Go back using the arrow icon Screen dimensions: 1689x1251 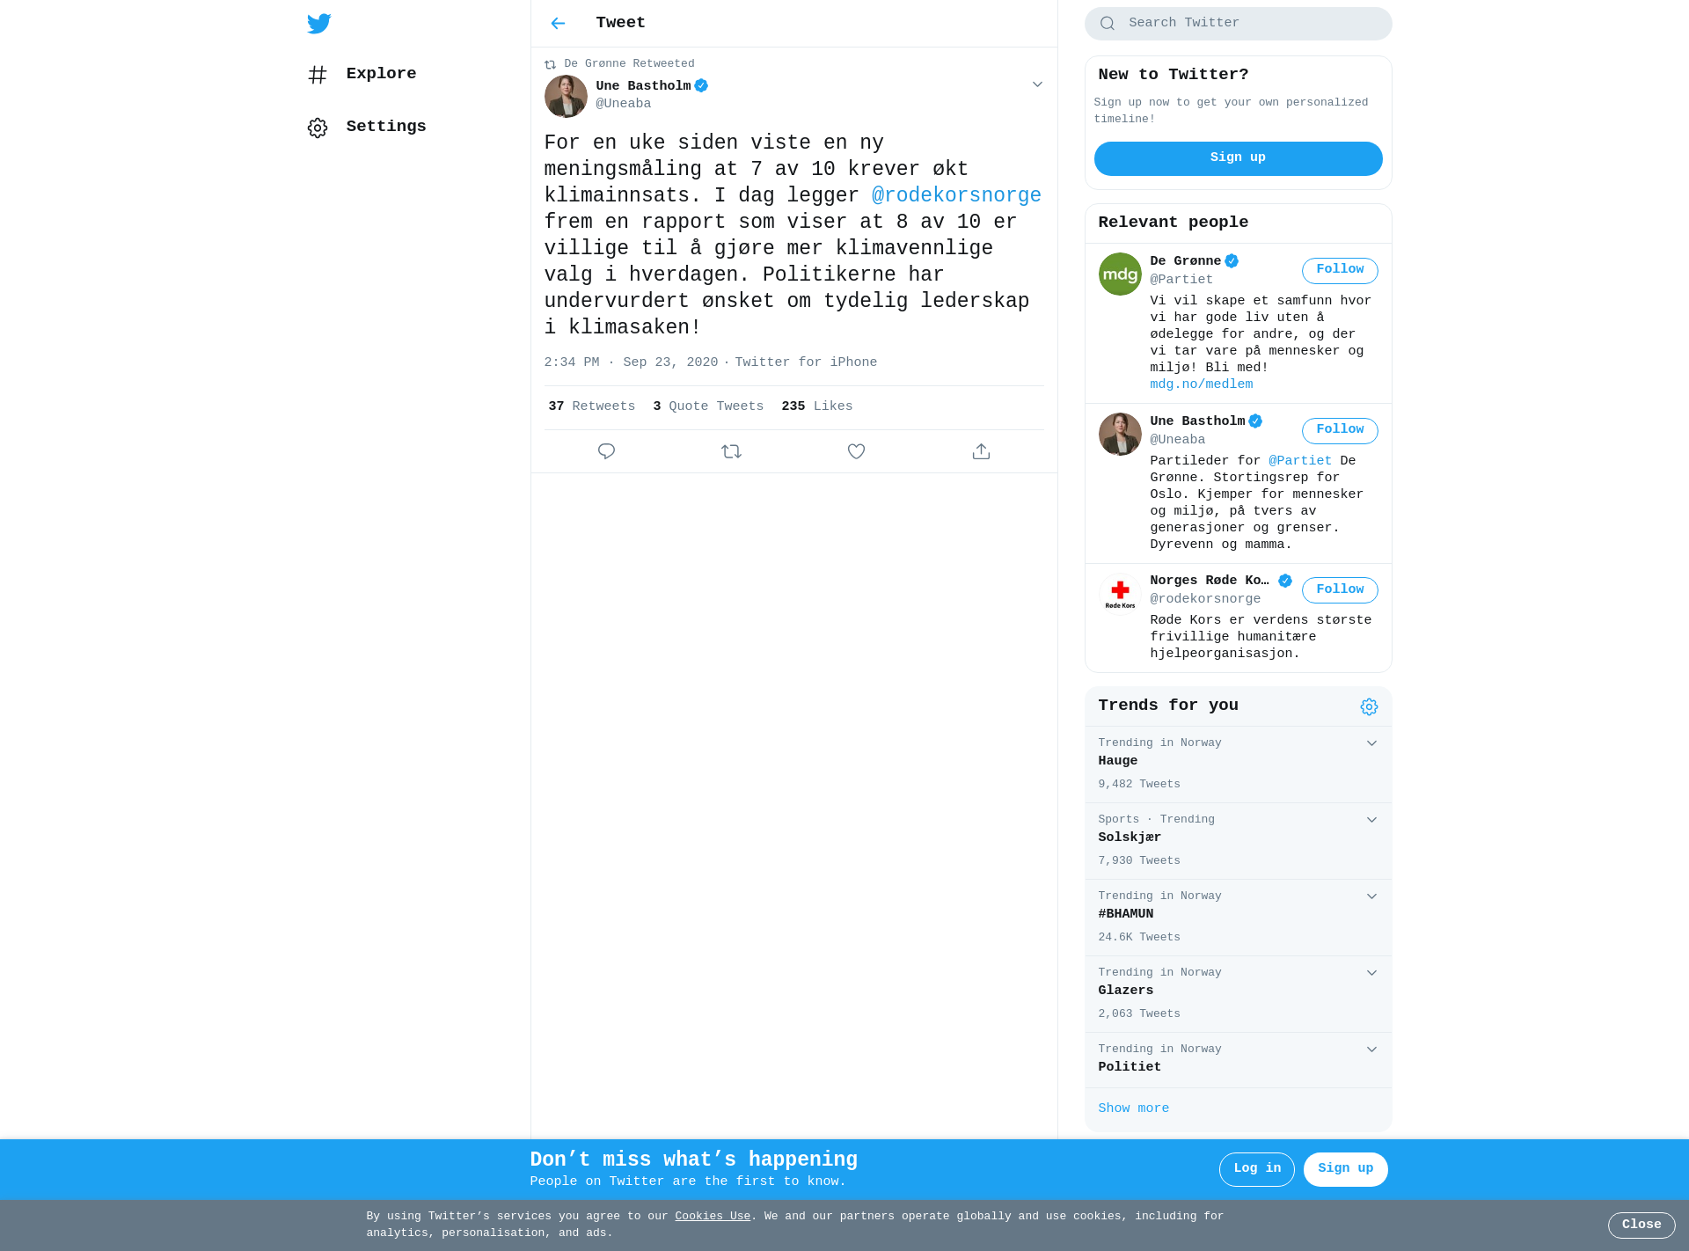(x=558, y=24)
